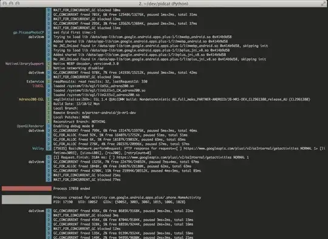Click the line 'Local Patches: NONE'
328x239 pixels.
click(x=72, y=117)
